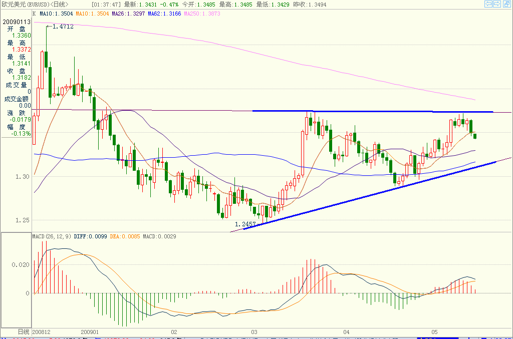The height and width of the screenshot is (339, 513).
Task: Click the 1.4712 high price marker
Action: pyautogui.click(x=63, y=27)
